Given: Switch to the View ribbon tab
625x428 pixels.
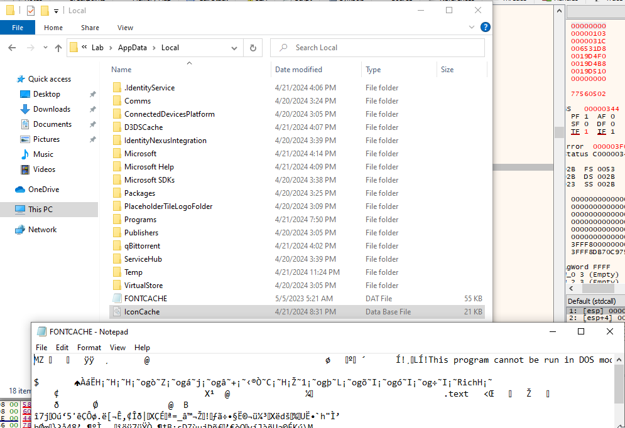Looking at the screenshot, I should (x=125, y=28).
